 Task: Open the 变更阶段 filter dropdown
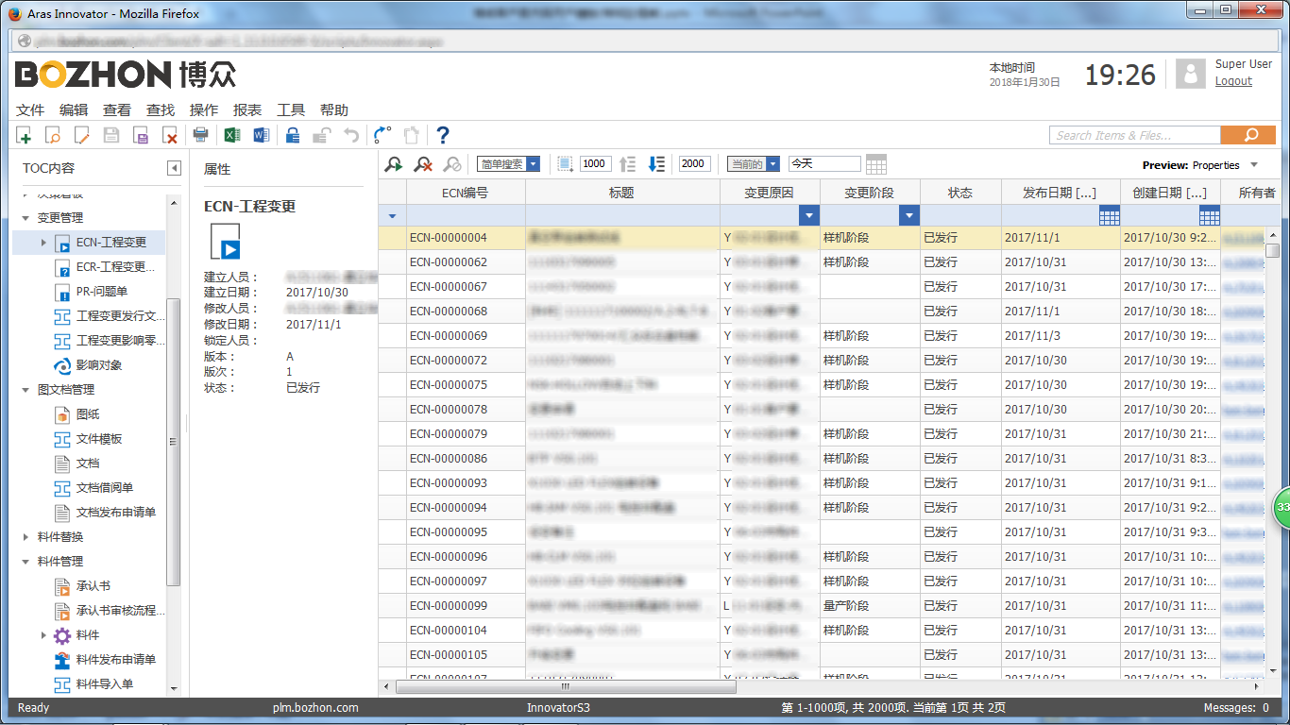click(910, 216)
